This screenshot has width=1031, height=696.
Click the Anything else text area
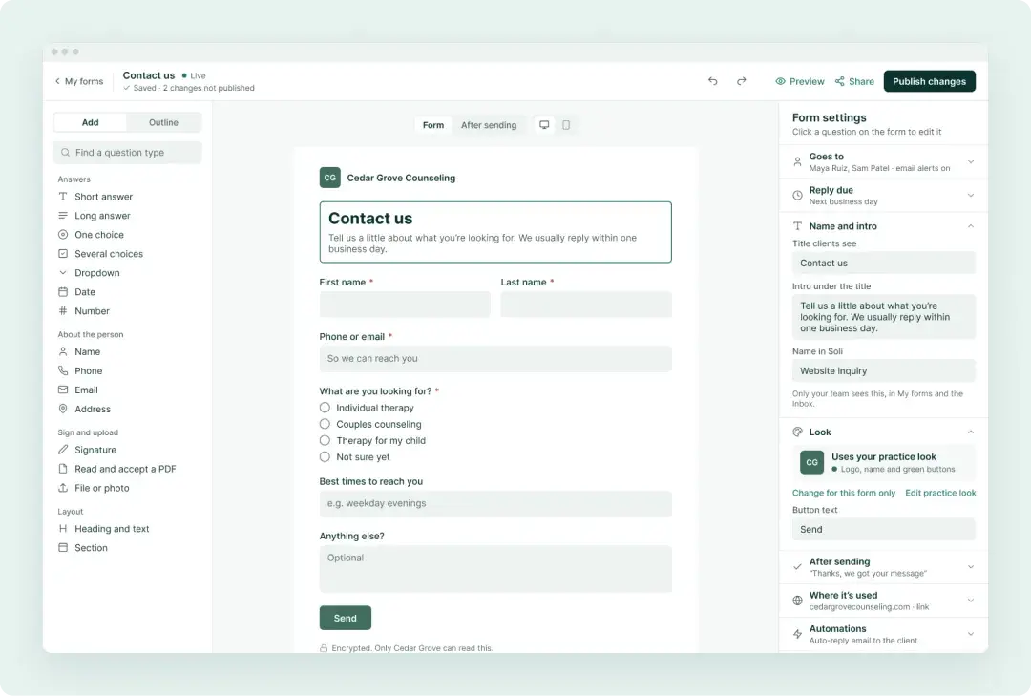click(x=495, y=568)
